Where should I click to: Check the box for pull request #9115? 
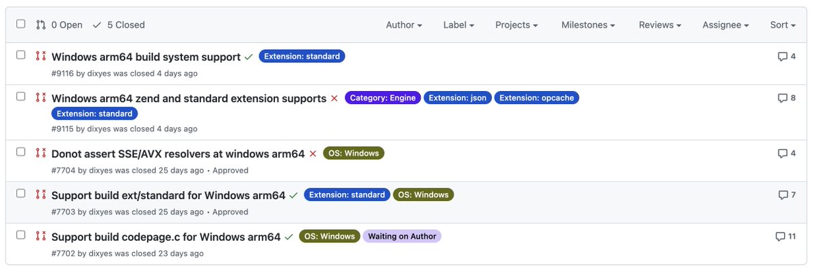[x=21, y=96]
